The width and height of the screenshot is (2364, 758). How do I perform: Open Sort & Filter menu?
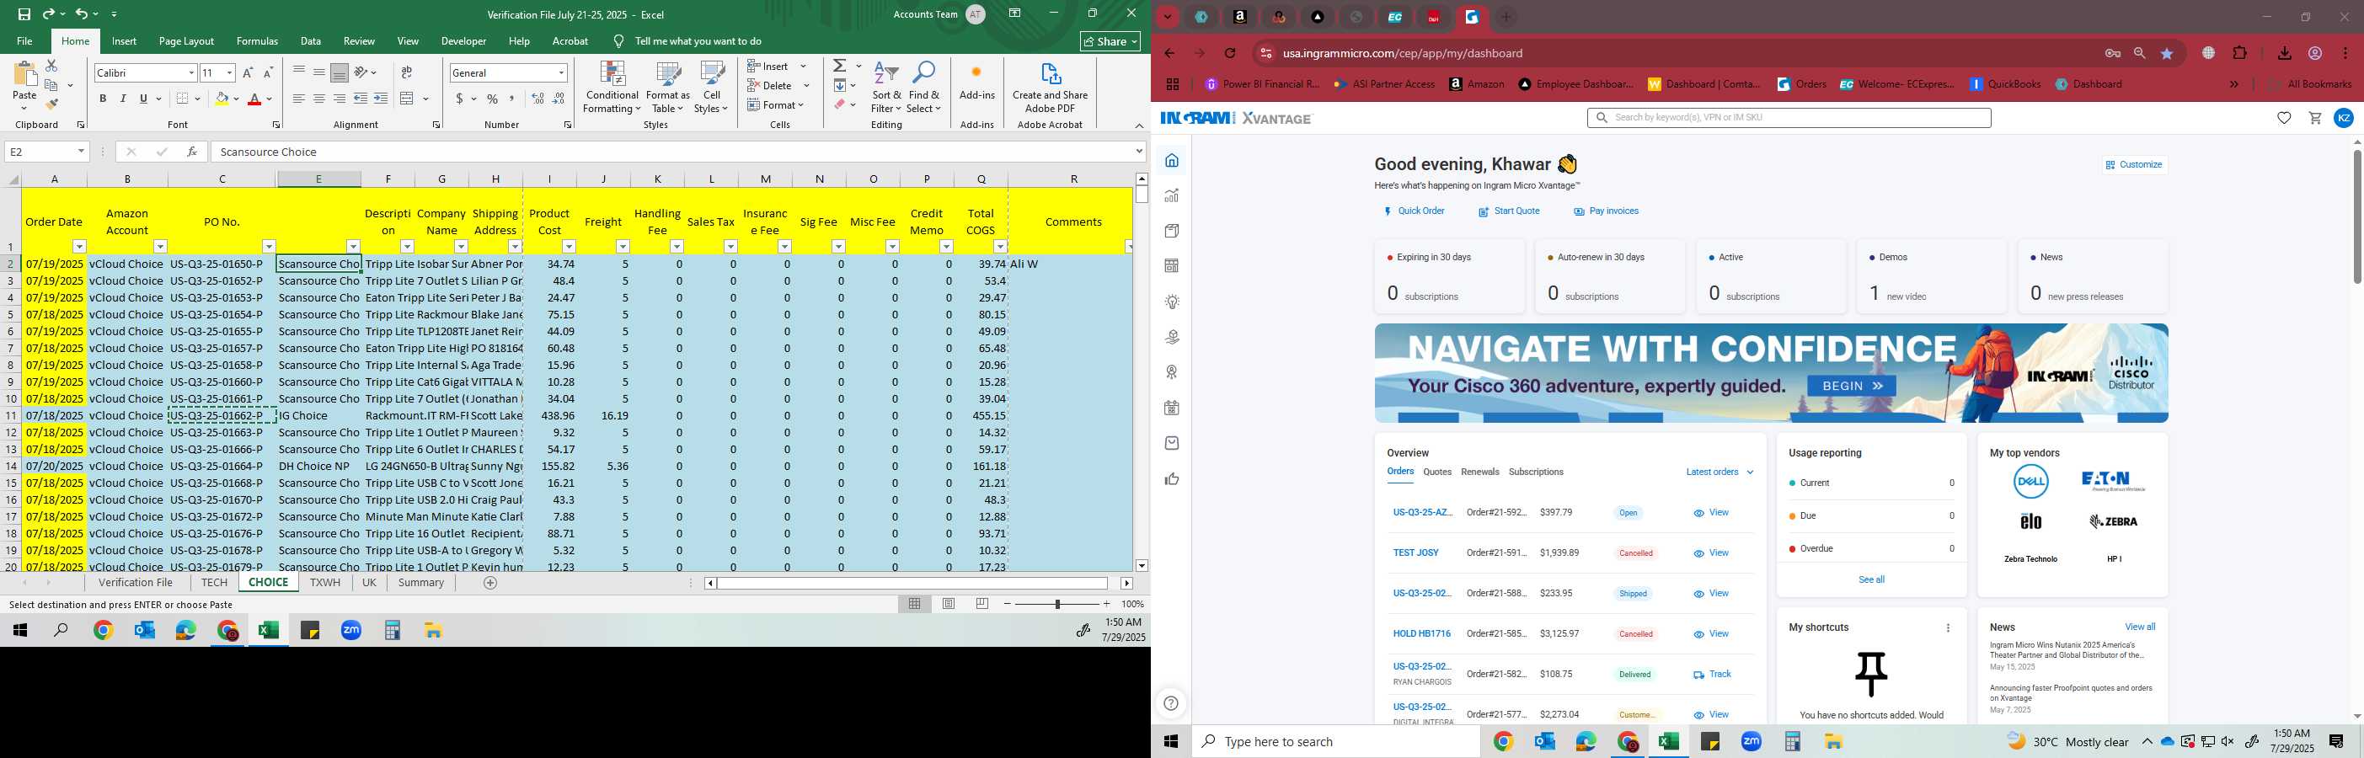886,88
